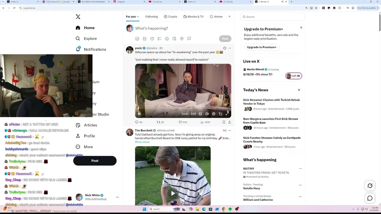Click the flag icon in the composer toolbar

coord(189,39)
